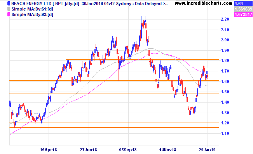Click the gray 1.561639 MA value box

click(243, 9)
